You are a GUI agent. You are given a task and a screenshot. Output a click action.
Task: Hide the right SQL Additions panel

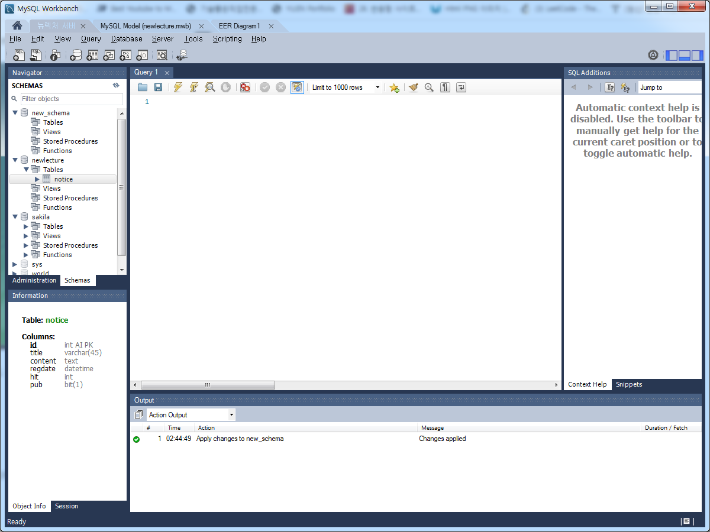point(698,56)
